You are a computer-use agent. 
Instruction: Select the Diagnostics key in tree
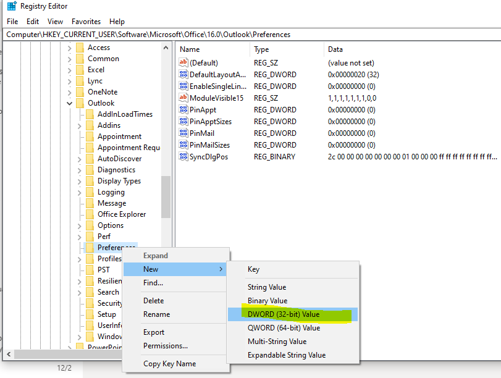point(116,170)
